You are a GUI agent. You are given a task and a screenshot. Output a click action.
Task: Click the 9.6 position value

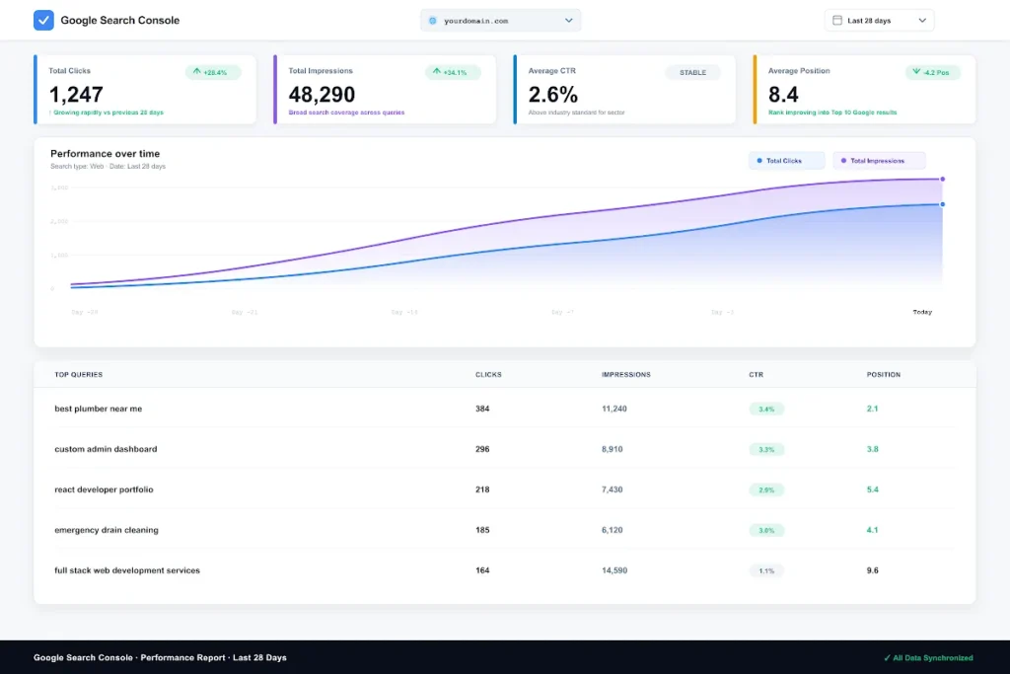[x=872, y=570]
